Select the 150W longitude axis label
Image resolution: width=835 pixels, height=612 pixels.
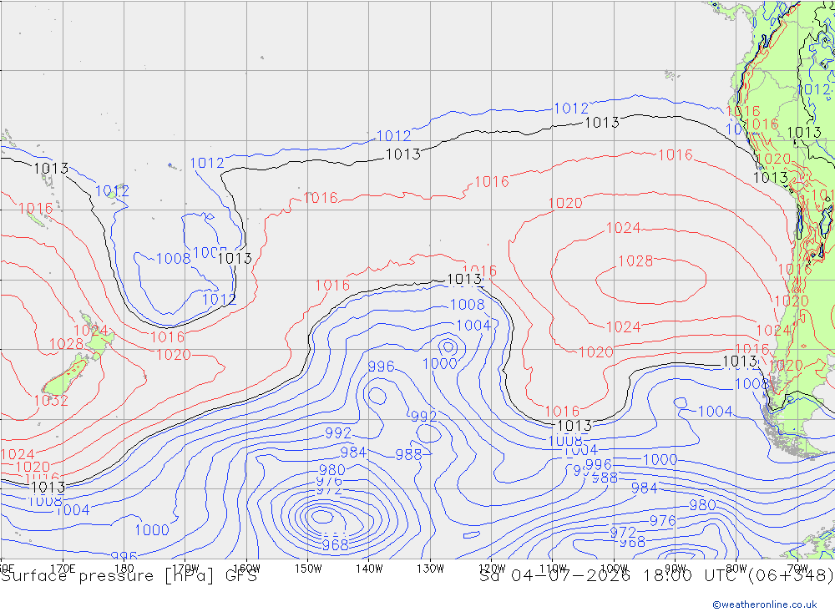pos(308,569)
